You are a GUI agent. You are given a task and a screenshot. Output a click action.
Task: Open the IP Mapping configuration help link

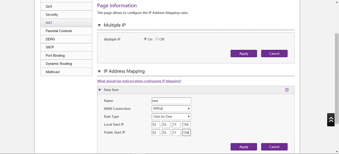point(139,81)
